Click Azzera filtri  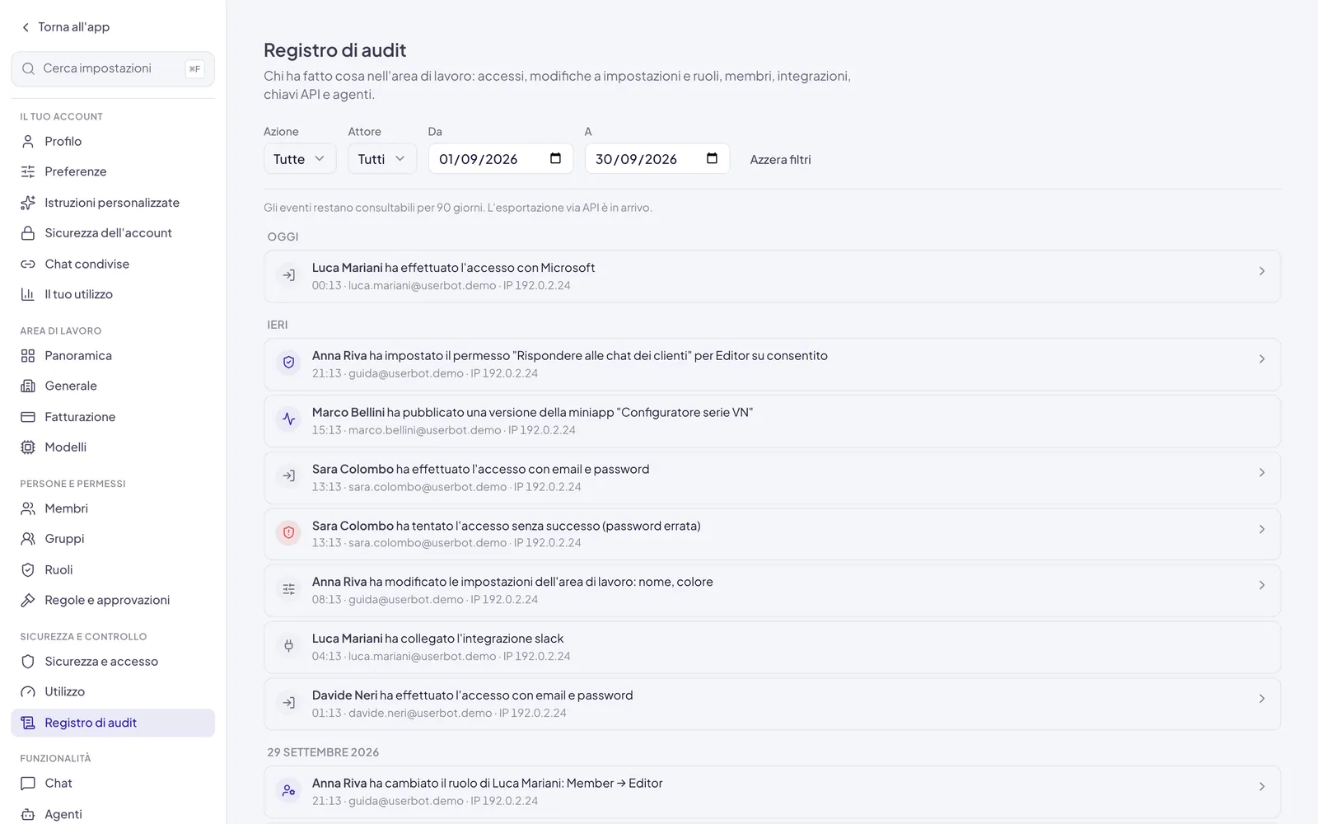tap(780, 160)
